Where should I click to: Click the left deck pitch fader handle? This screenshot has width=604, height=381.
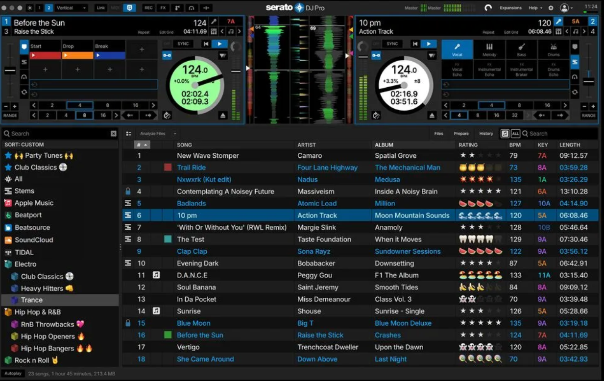(x=10, y=71)
